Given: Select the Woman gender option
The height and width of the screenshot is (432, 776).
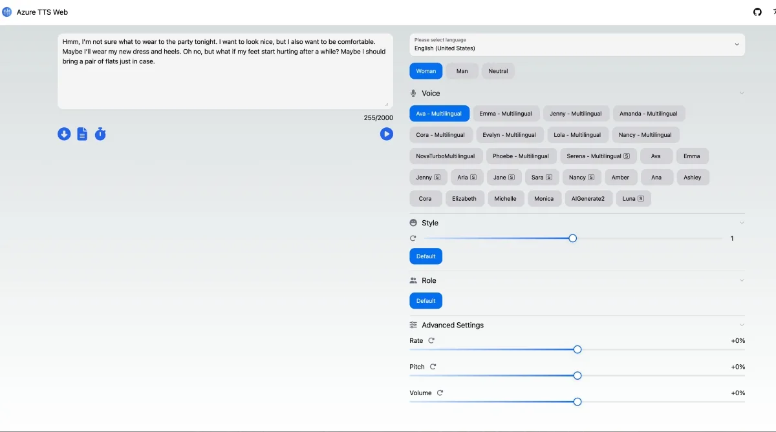Looking at the screenshot, I should pos(426,71).
